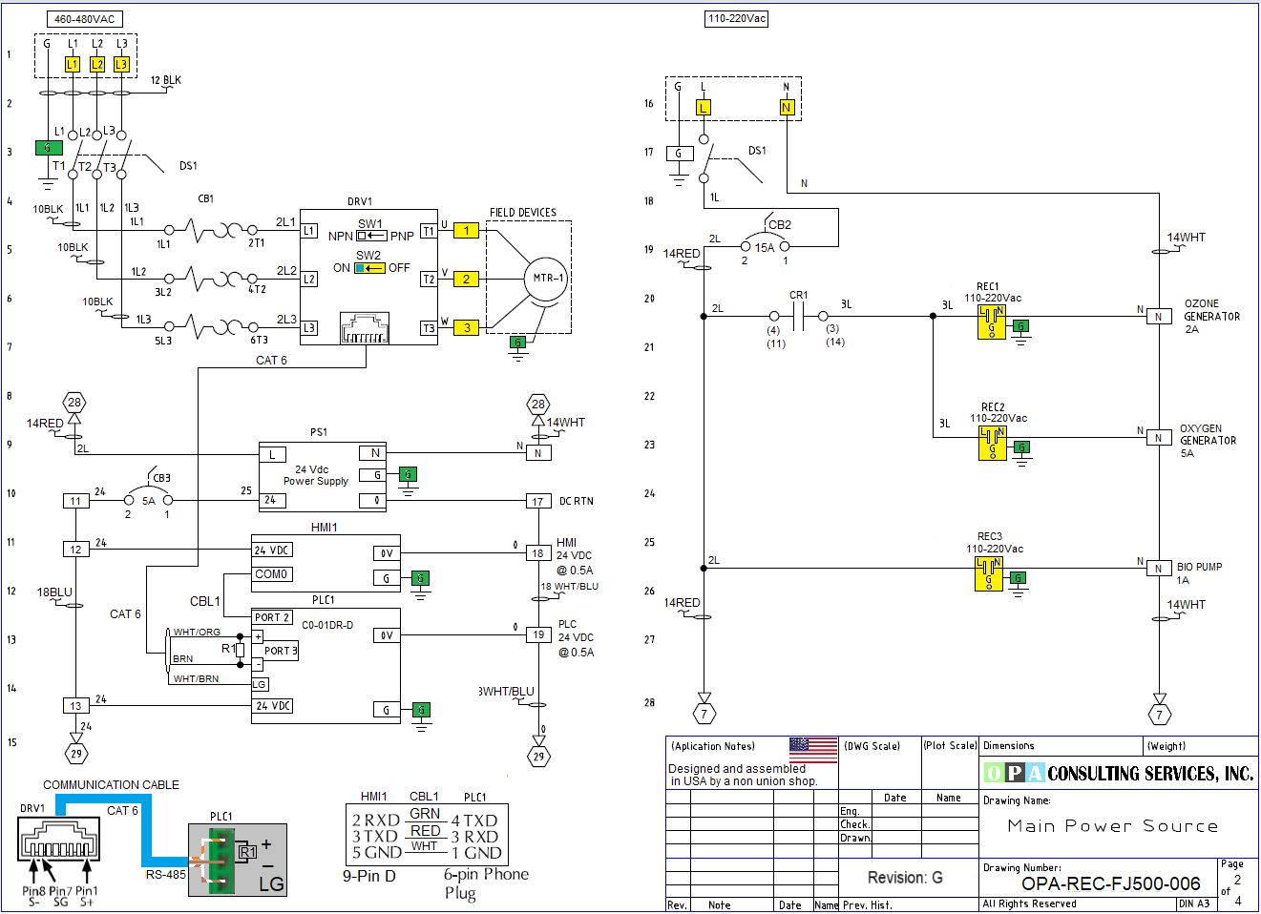The image size is (1261, 914).
Task: Click the R1 resistor on PLC1 port
Action: pyautogui.click(x=240, y=650)
